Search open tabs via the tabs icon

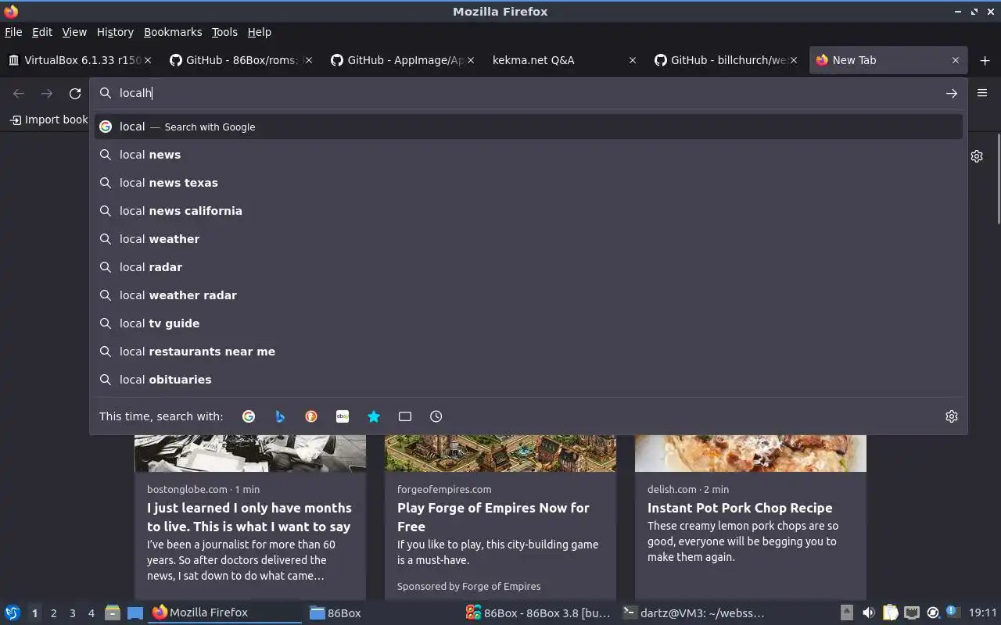pyautogui.click(x=405, y=416)
